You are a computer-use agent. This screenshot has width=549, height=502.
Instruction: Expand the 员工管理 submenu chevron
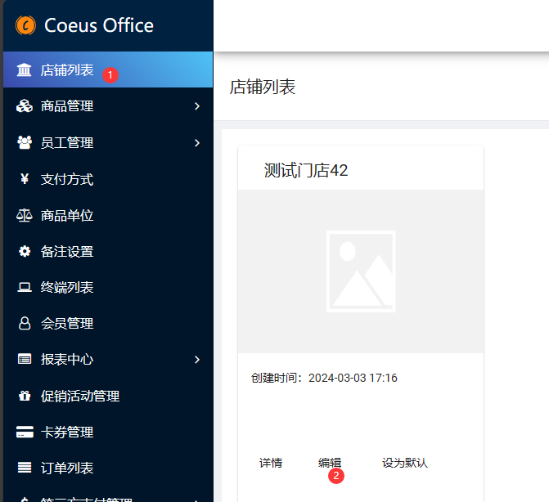197,142
